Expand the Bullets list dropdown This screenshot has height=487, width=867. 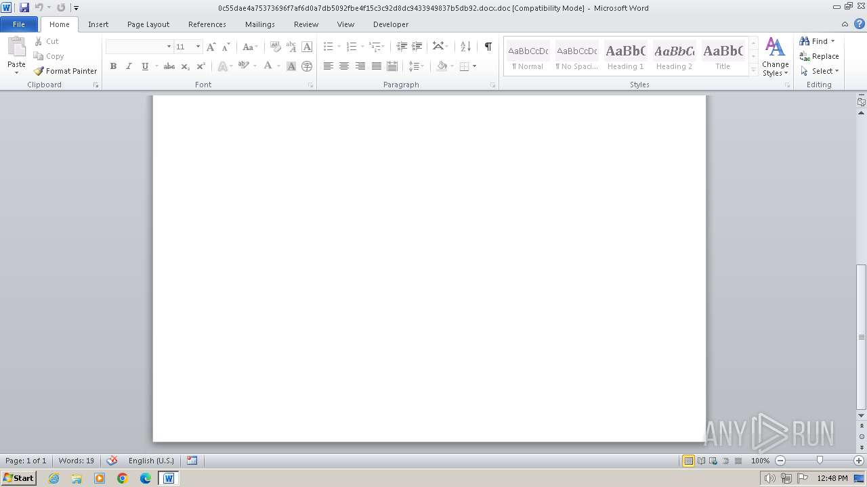(x=339, y=47)
